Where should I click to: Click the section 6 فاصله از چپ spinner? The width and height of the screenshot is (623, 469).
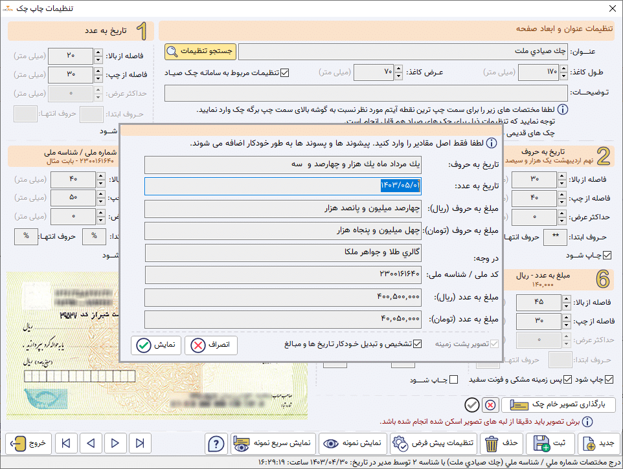(x=567, y=322)
